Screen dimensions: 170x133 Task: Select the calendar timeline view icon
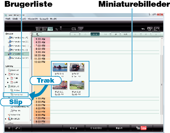[50, 29]
